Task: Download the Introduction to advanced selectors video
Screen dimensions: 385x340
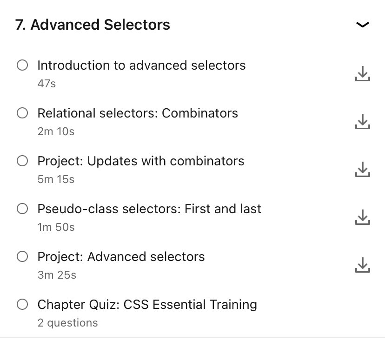Action: [362, 73]
